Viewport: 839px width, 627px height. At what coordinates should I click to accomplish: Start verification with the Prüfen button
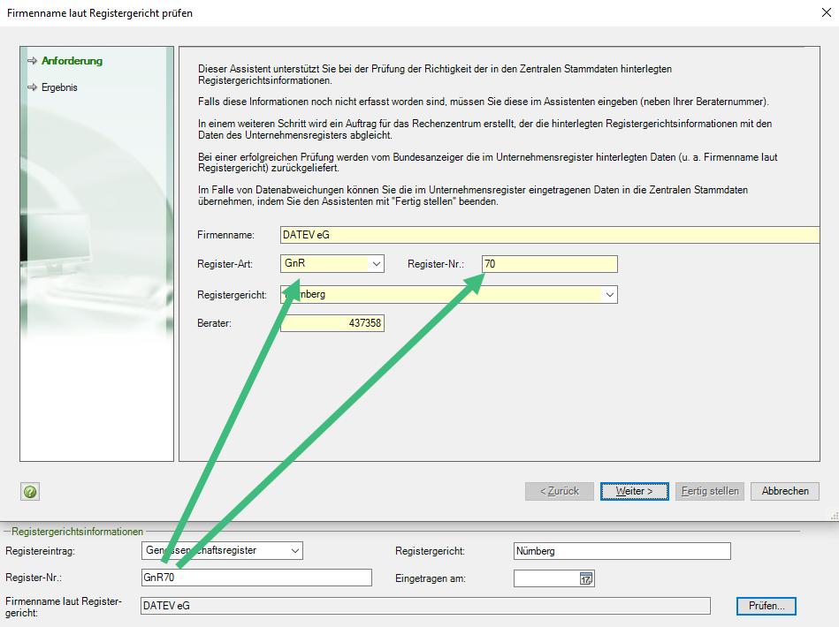766,606
